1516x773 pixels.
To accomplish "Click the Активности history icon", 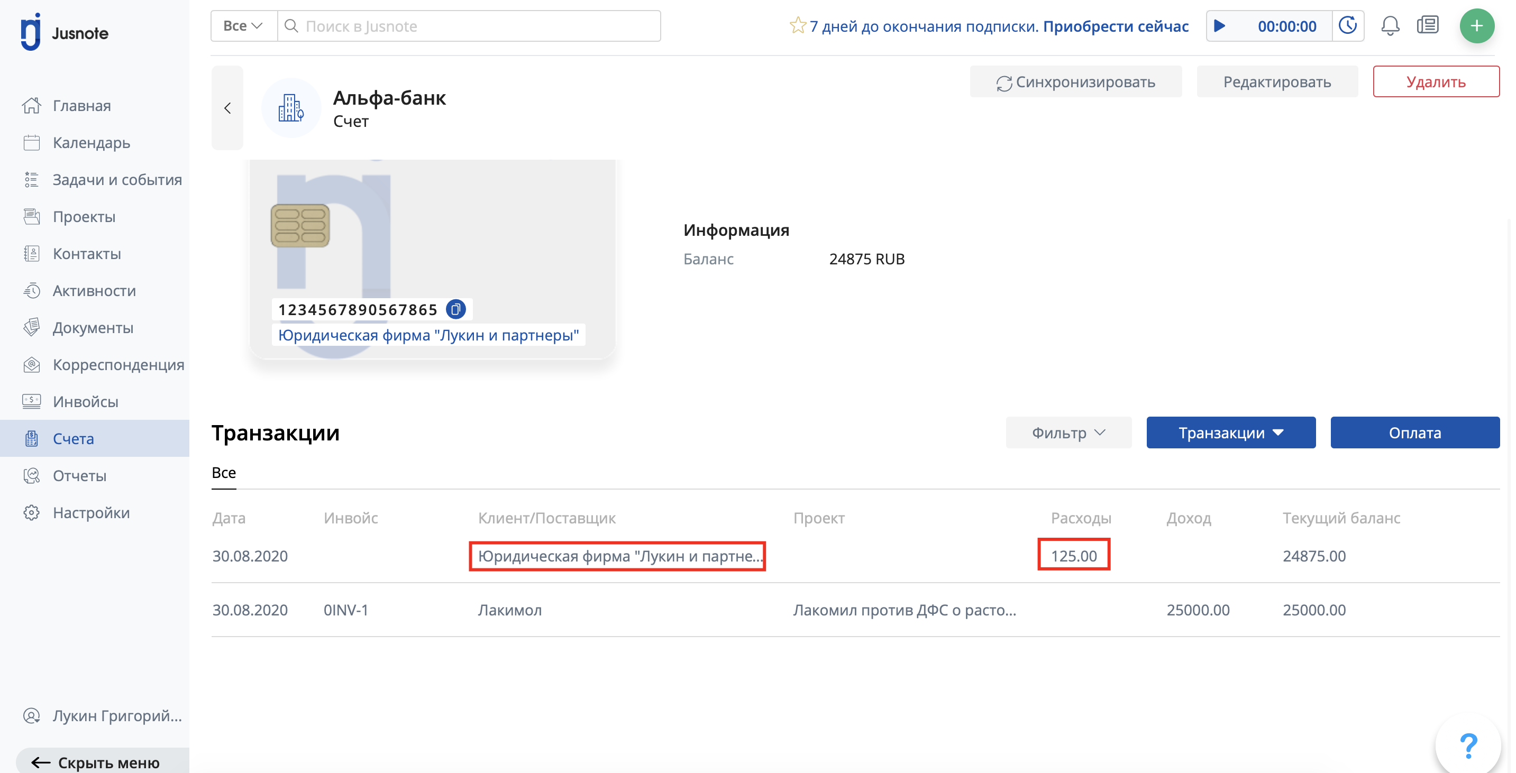I will point(32,291).
